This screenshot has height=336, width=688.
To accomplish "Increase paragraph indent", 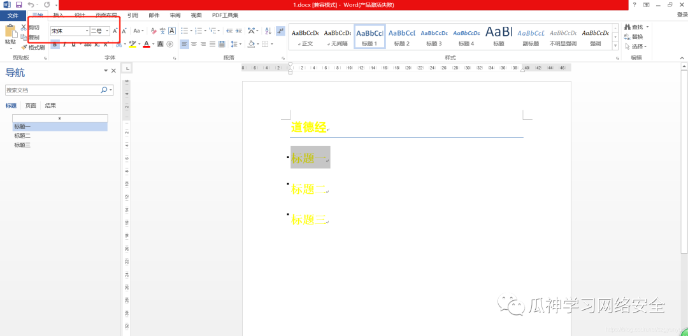I will click(x=239, y=31).
